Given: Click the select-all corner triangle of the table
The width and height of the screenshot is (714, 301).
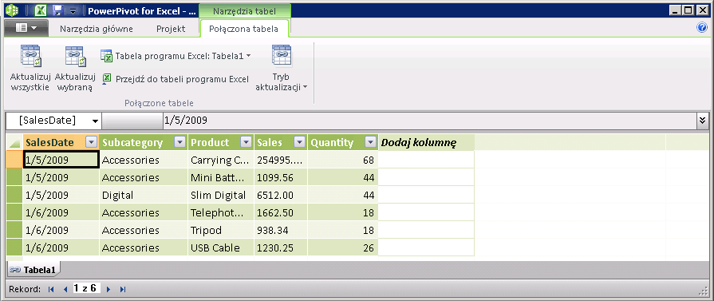Looking at the screenshot, I should click(14, 142).
